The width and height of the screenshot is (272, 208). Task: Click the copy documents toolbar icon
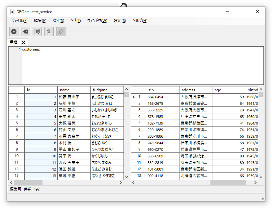tap(49, 32)
